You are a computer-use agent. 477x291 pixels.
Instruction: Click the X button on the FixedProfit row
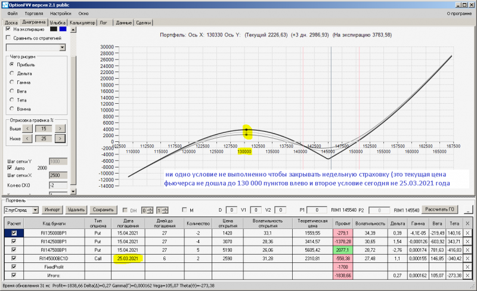click(468, 267)
